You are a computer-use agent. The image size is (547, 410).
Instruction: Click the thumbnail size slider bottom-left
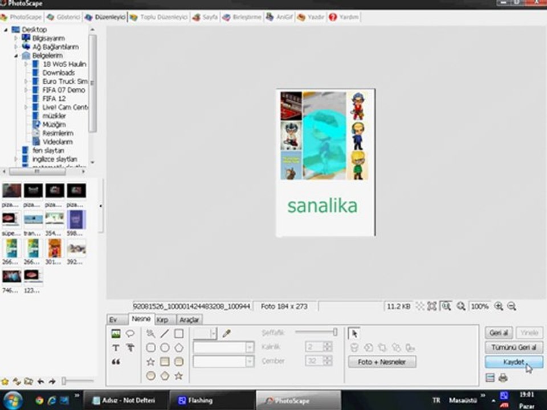coord(78,381)
